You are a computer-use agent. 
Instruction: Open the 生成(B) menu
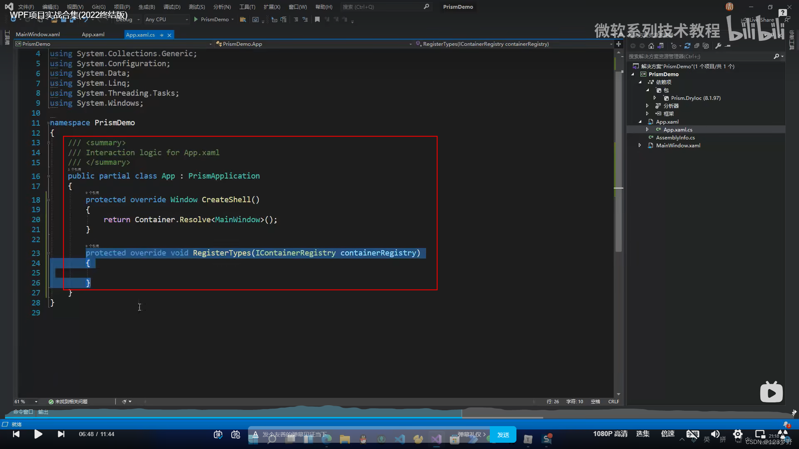(x=146, y=7)
